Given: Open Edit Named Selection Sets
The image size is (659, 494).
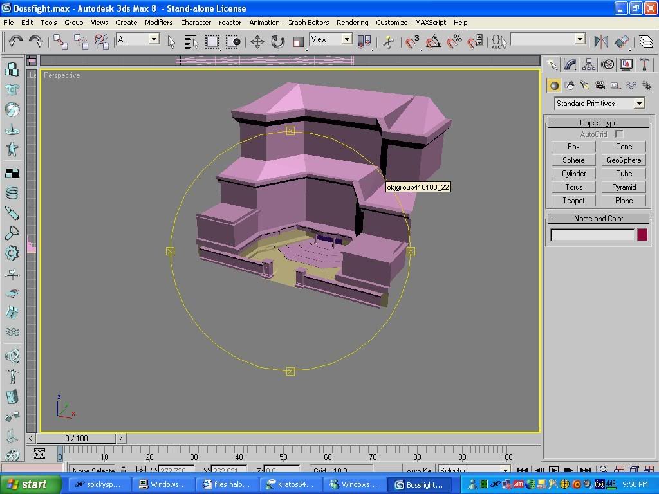Looking at the screenshot, I should 499,41.
